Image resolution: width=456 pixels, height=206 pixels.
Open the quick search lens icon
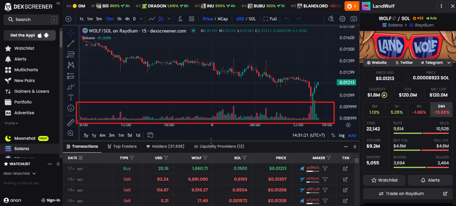point(331,19)
